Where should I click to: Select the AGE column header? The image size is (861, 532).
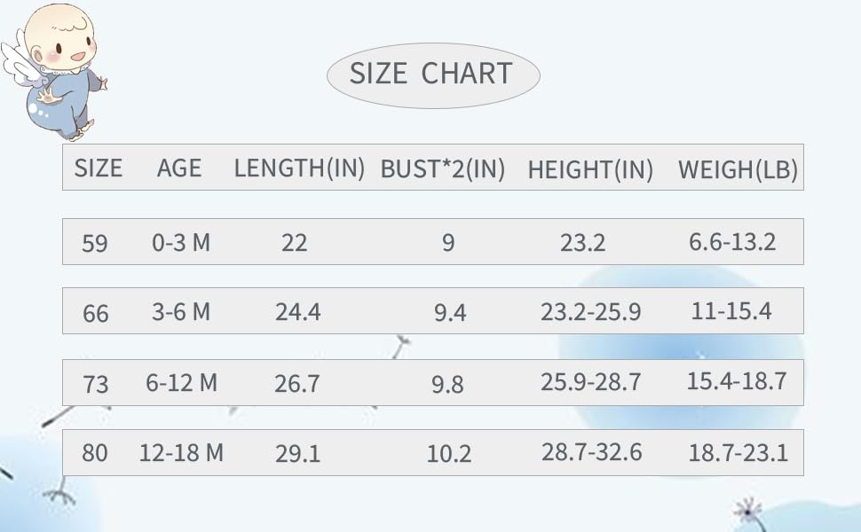point(179,168)
